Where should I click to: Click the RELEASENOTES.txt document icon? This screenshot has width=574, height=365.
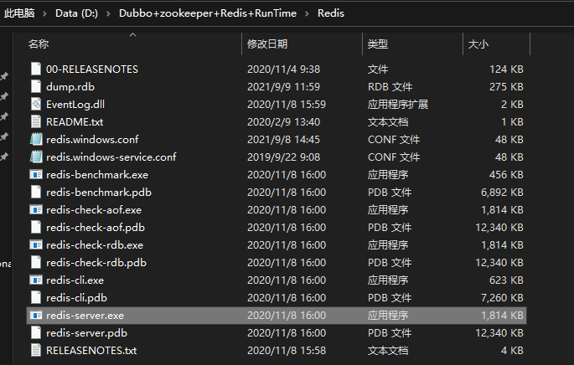pyautogui.click(x=36, y=350)
